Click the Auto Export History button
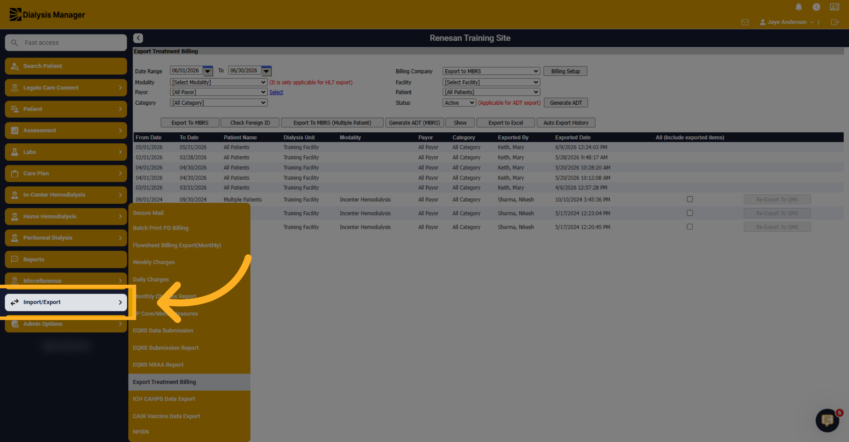 pyautogui.click(x=566, y=123)
